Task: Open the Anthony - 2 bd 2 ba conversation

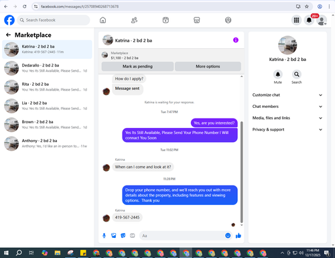Action: [x=47, y=143]
